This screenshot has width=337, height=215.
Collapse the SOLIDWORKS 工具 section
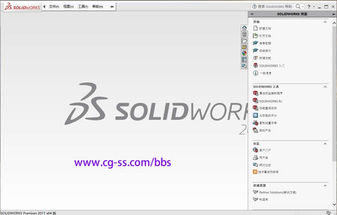[x=325, y=86]
